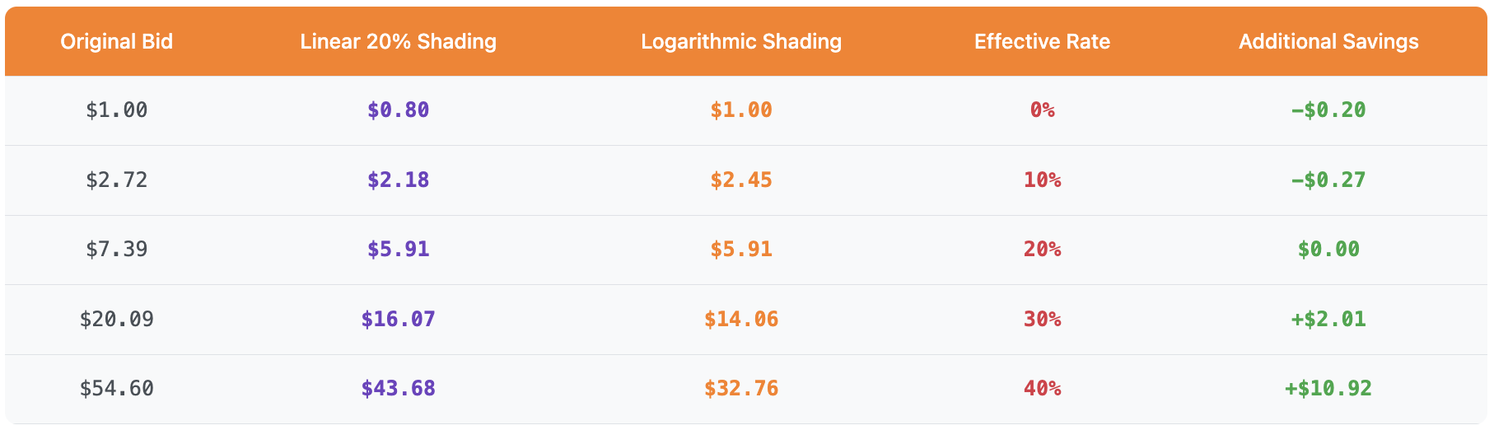Click the $1.00 original bid cell

(x=116, y=110)
